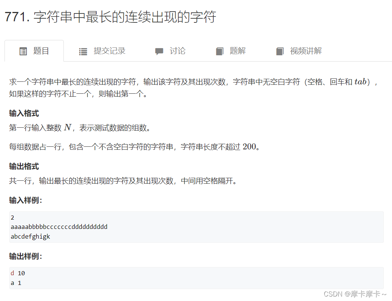The image size is (392, 301).
Task: Click the 提交记录 list icon
Action: [x=83, y=52]
